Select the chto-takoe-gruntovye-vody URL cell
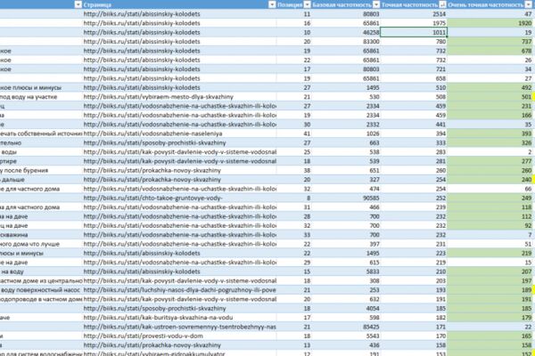535x356 pixels. pos(179,198)
